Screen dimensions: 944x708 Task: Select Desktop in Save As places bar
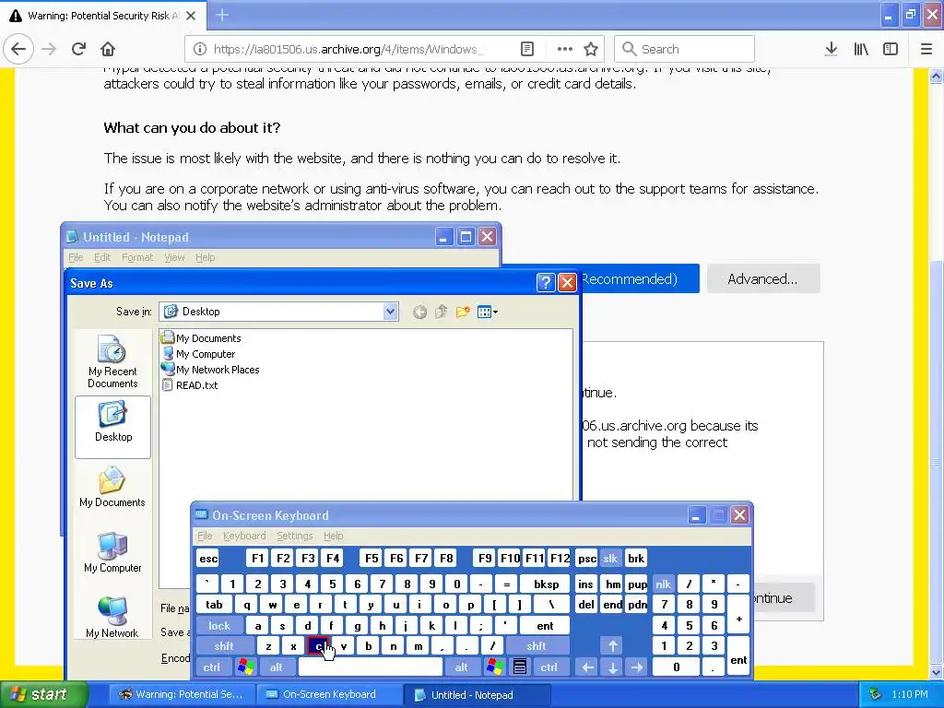click(x=112, y=427)
